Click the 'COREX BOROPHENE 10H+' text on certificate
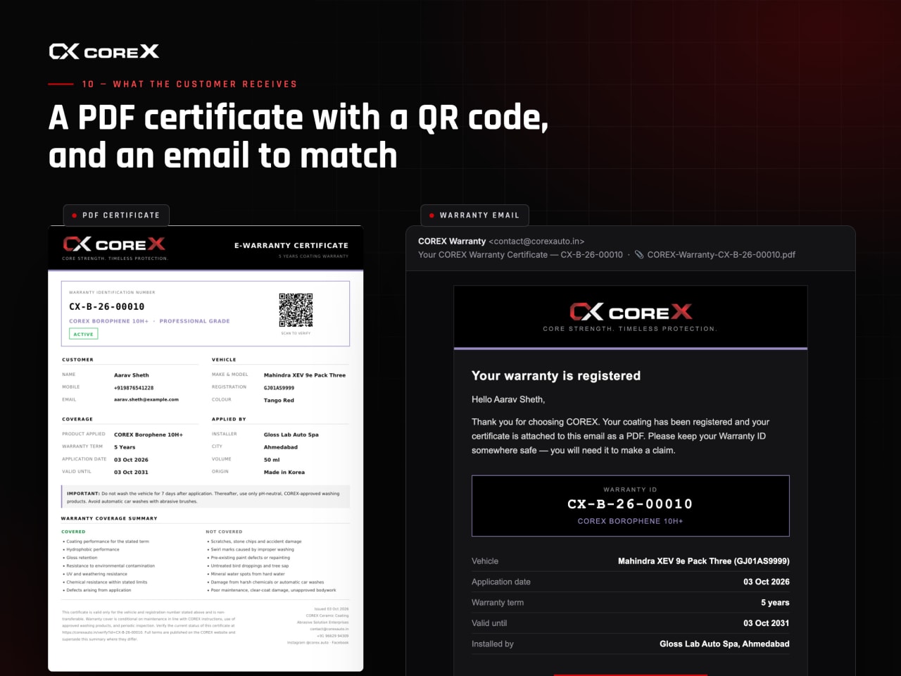This screenshot has height=676, width=901. point(109,321)
